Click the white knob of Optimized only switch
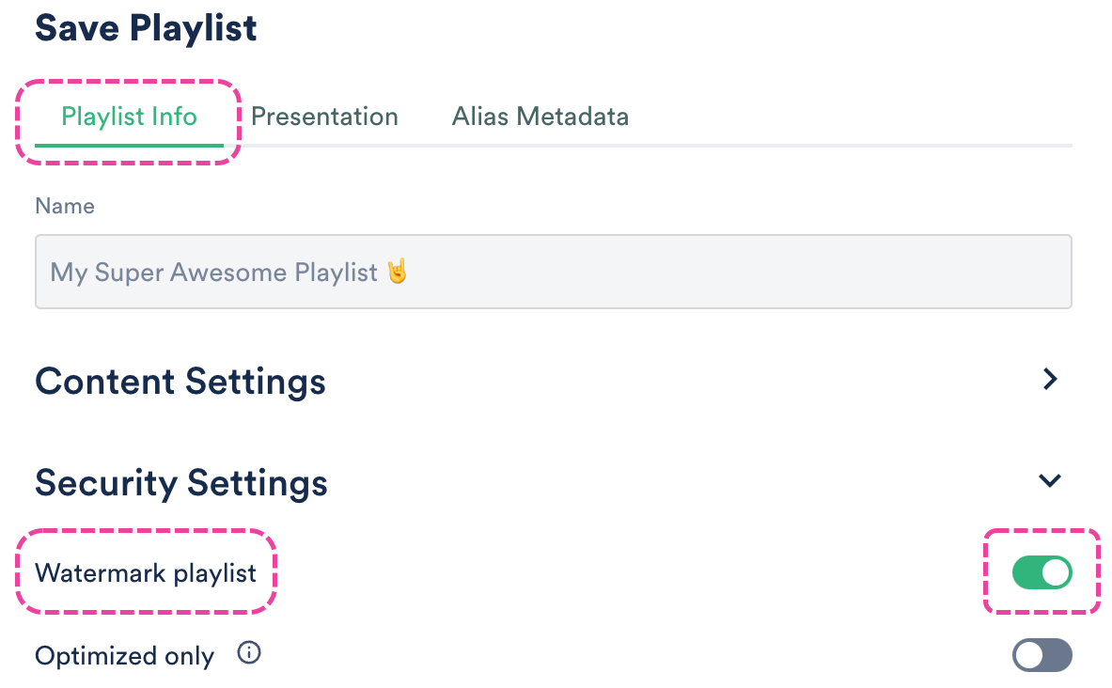The width and height of the screenshot is (1112, 688). coord(1029,655)
